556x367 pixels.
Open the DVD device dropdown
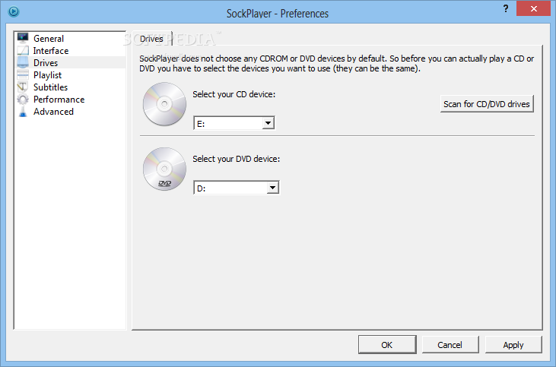click(x=273, y=188)
